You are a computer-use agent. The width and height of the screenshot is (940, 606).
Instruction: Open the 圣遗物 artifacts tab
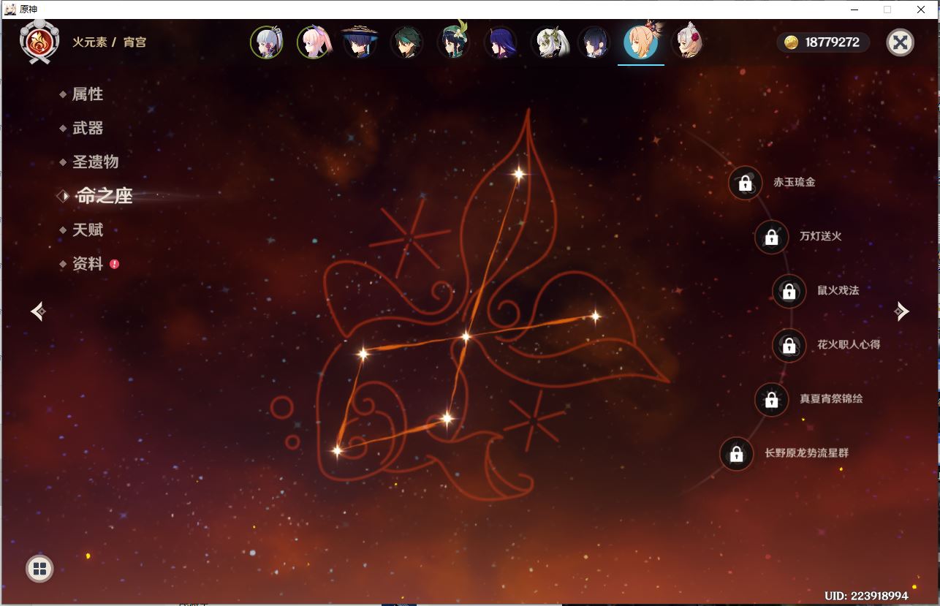(x=95, y=162)
